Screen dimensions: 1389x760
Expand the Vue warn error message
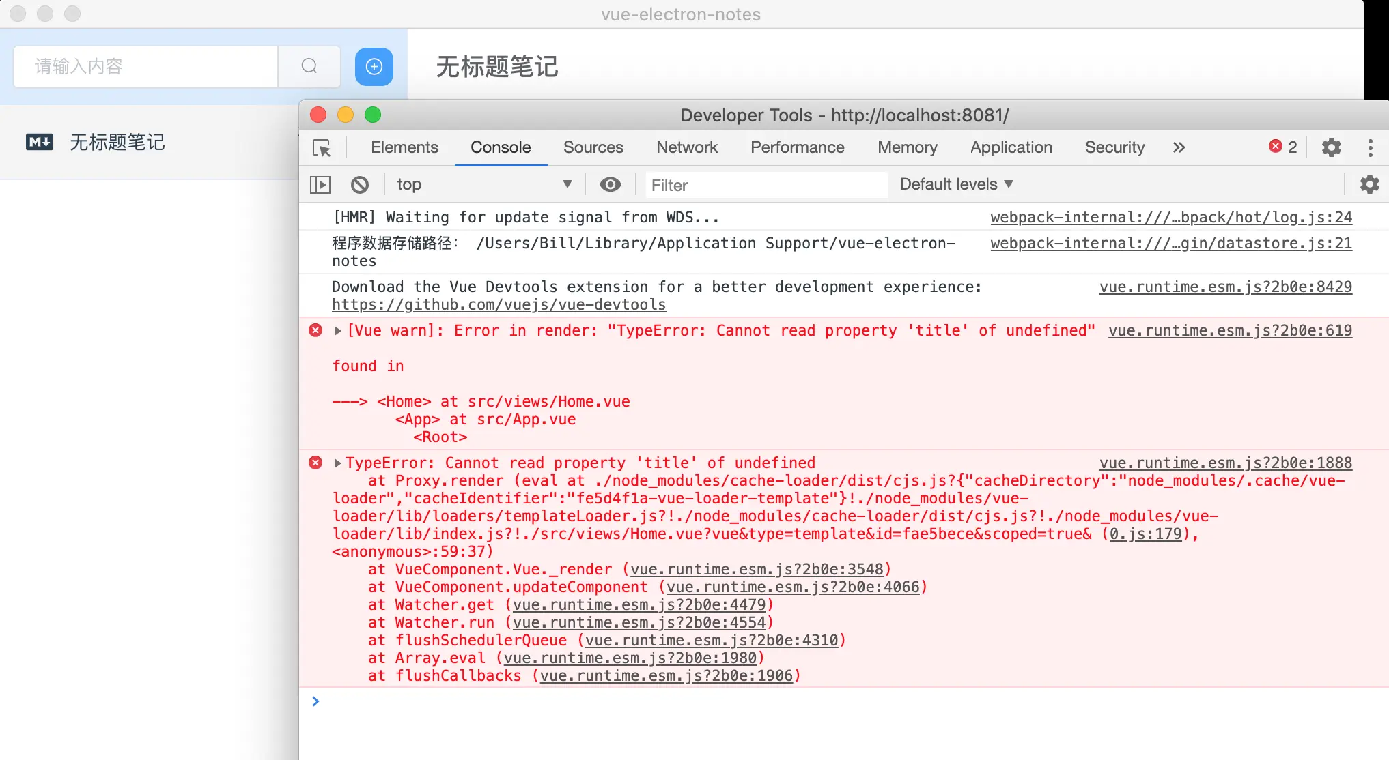click(x=337, y=331)
